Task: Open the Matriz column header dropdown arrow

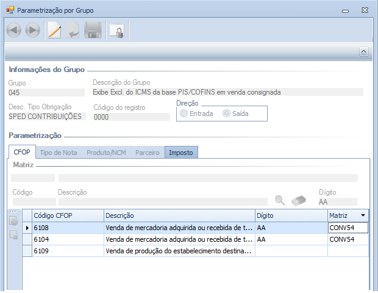Action: pyautogui.click(x=363, y=215)
